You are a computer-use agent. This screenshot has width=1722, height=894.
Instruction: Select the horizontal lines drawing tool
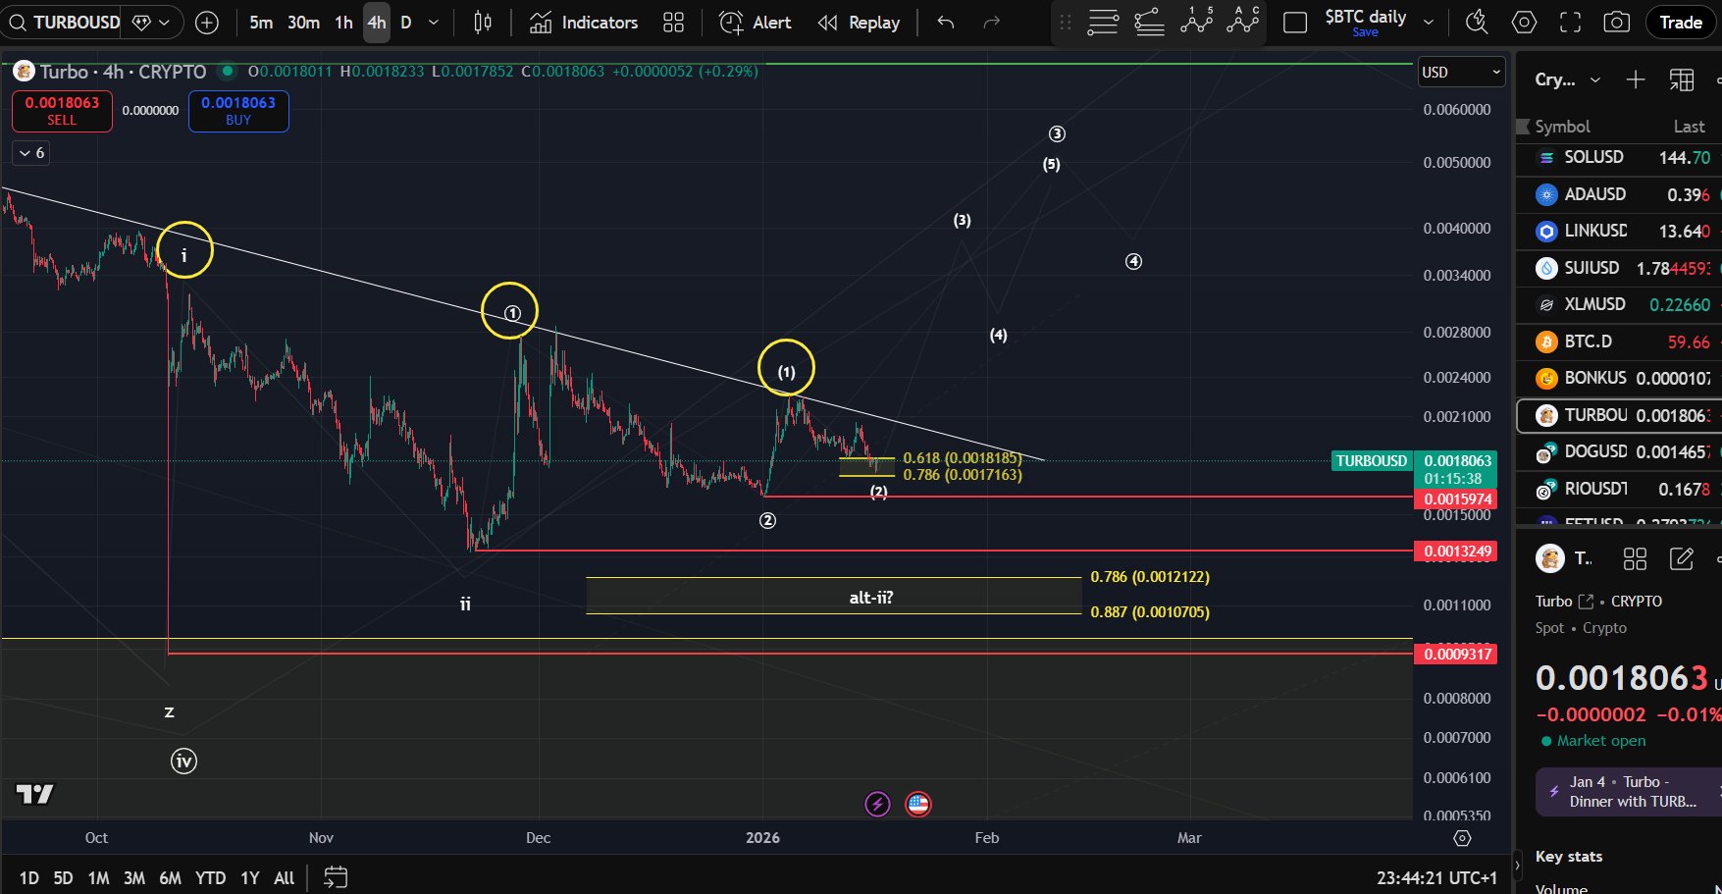(1103, 22)
